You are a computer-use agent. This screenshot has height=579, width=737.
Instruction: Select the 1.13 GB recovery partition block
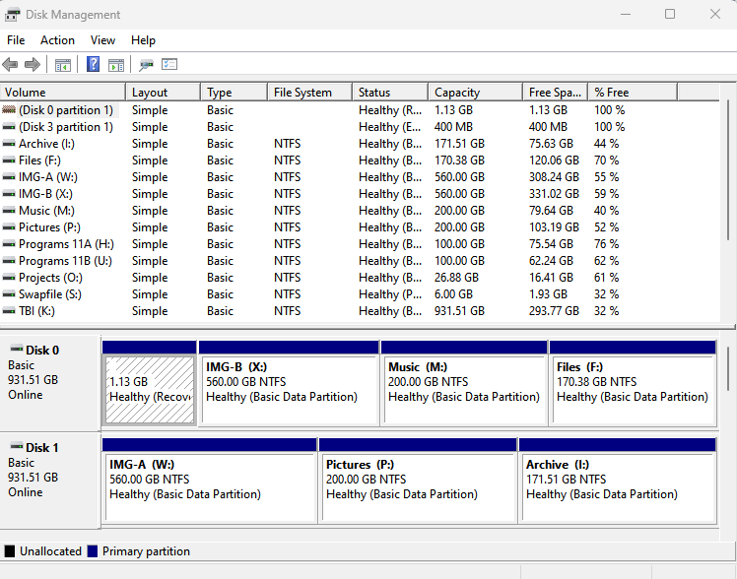click(150, 390)
